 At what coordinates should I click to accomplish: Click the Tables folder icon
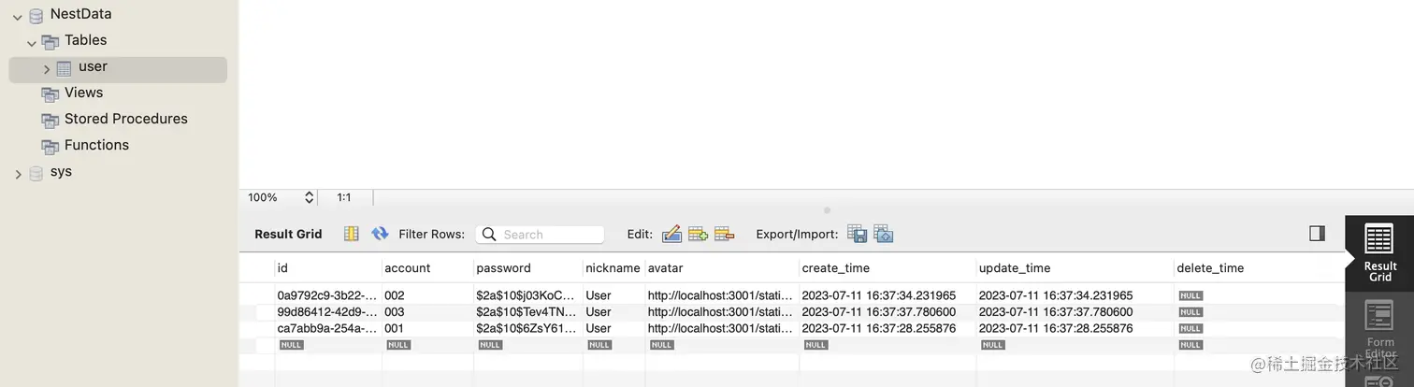(x=50, y=41)
